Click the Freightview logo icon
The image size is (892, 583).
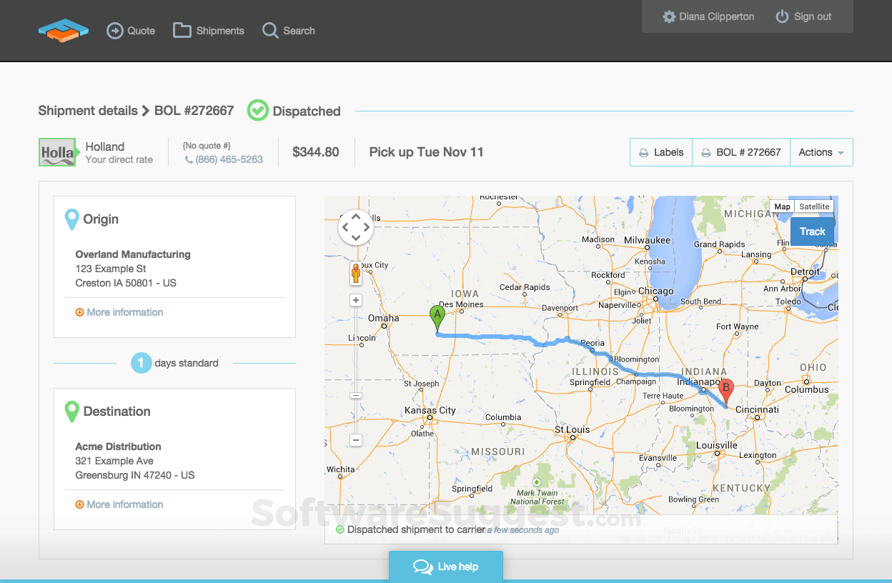click(63, 31)
